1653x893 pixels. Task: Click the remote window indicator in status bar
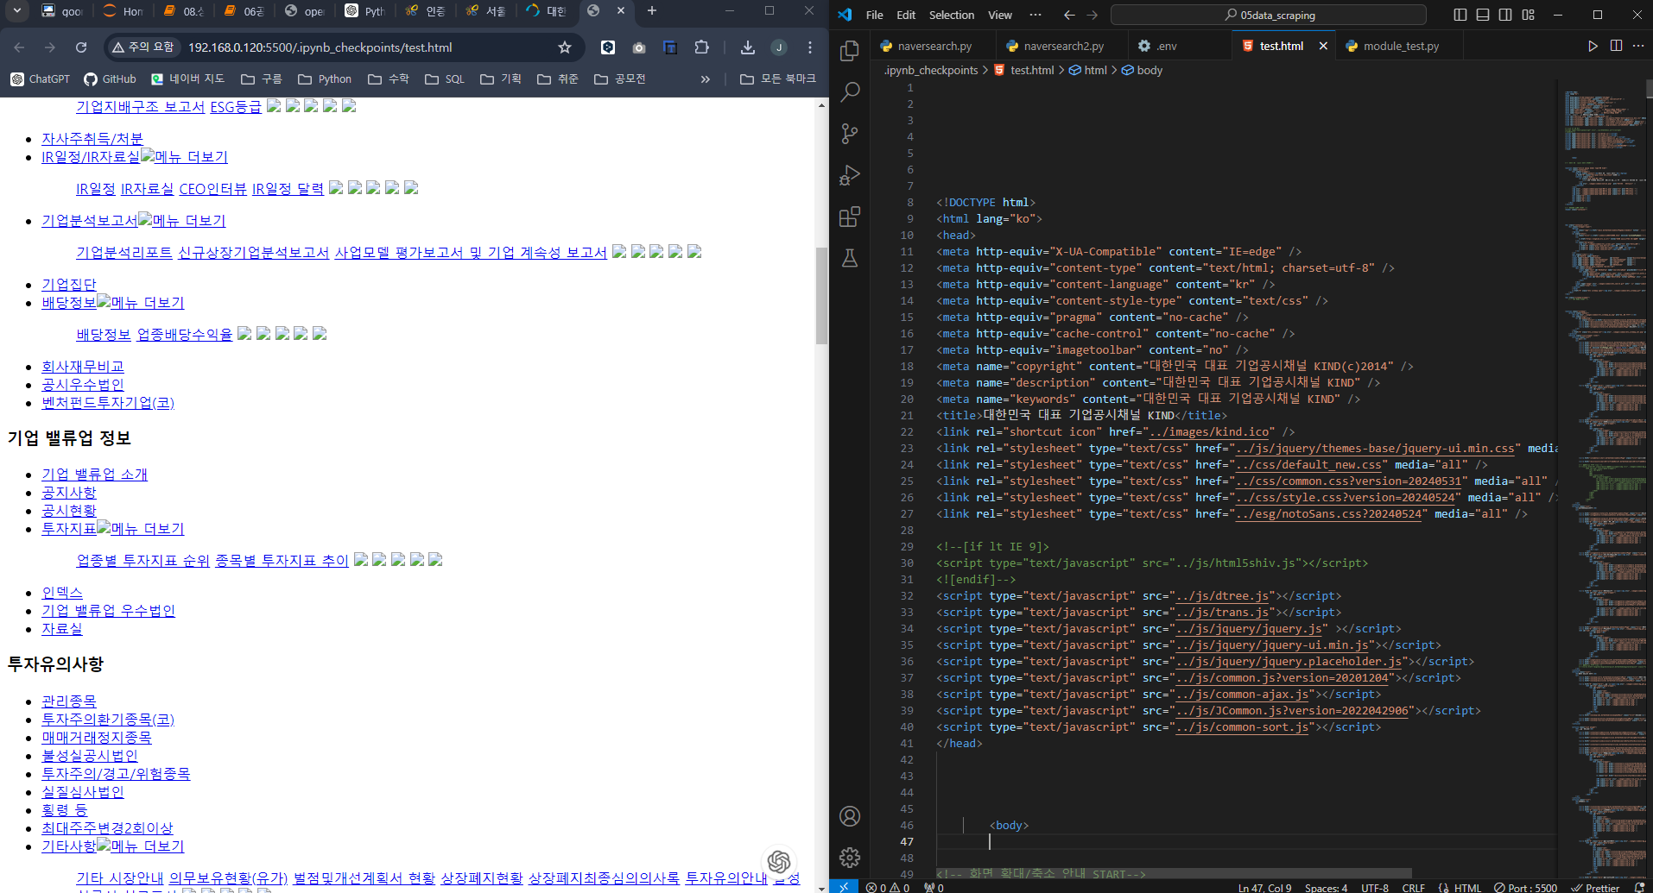(844, 886)
